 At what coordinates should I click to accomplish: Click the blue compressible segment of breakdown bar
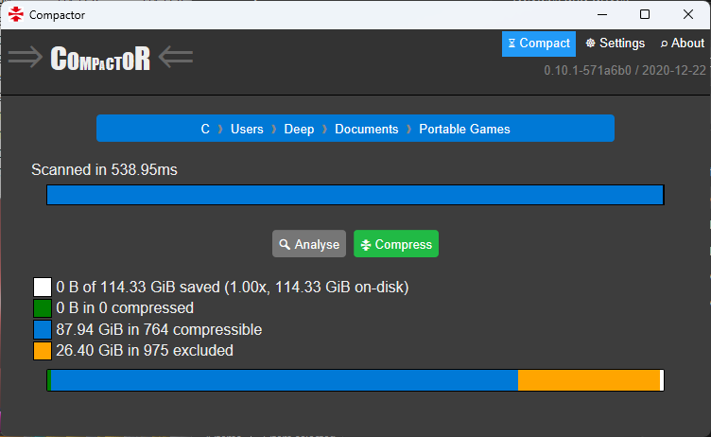pos(284,380)
